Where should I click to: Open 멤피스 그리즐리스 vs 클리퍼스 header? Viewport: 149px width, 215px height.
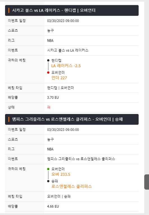tap(72, 119)
